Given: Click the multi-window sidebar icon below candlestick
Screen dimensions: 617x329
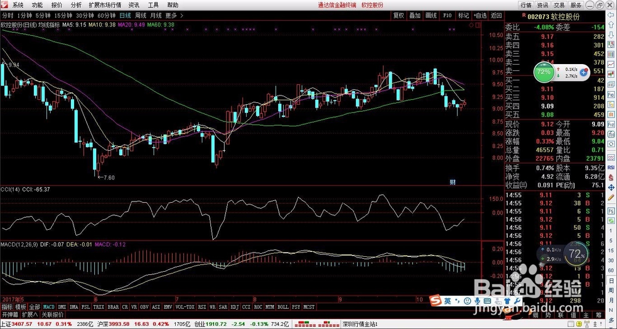Looking at the screenshot, I should [611, 83].
